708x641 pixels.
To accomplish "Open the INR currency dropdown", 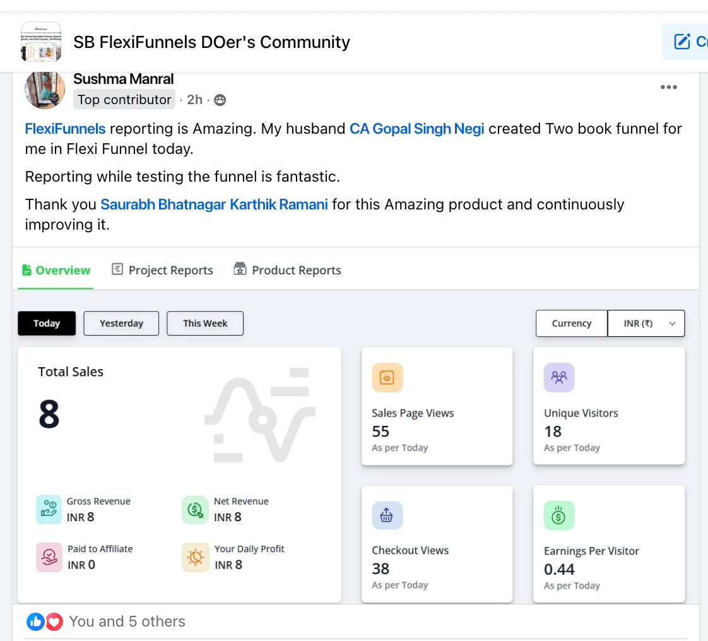I will [646, 323].
